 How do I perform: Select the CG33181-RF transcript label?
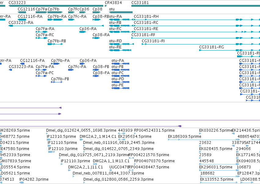[x=143, y=35]
